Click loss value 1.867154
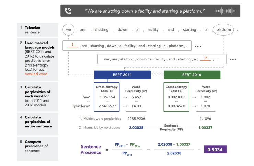This screenshot has height=166, width=254. [x=107, y=97]
